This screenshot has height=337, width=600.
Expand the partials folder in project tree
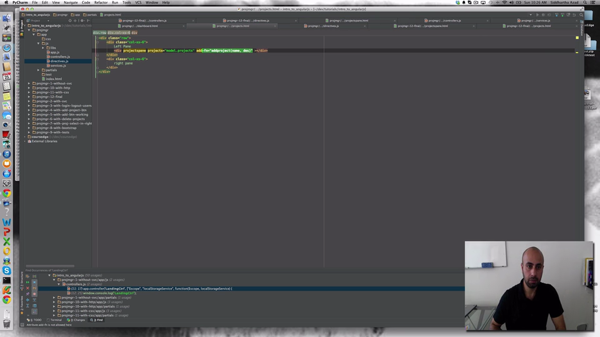coord(38,70)
